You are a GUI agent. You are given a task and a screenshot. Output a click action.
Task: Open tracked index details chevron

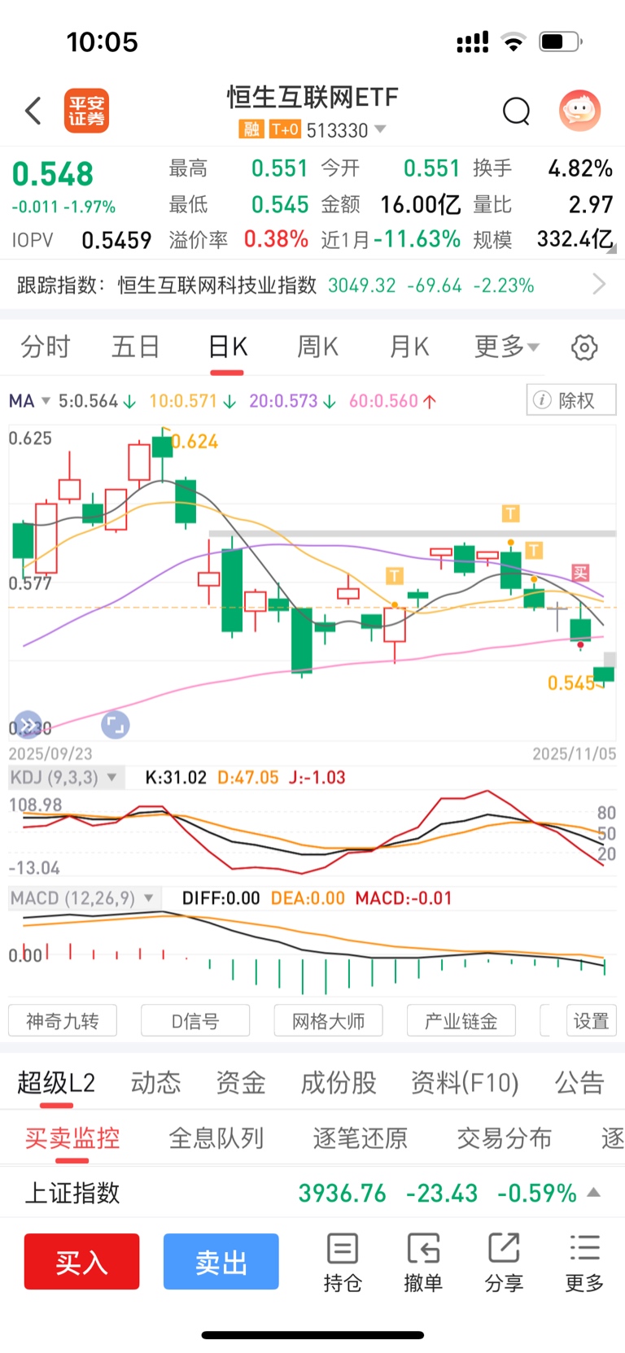[x=600, y=284]
